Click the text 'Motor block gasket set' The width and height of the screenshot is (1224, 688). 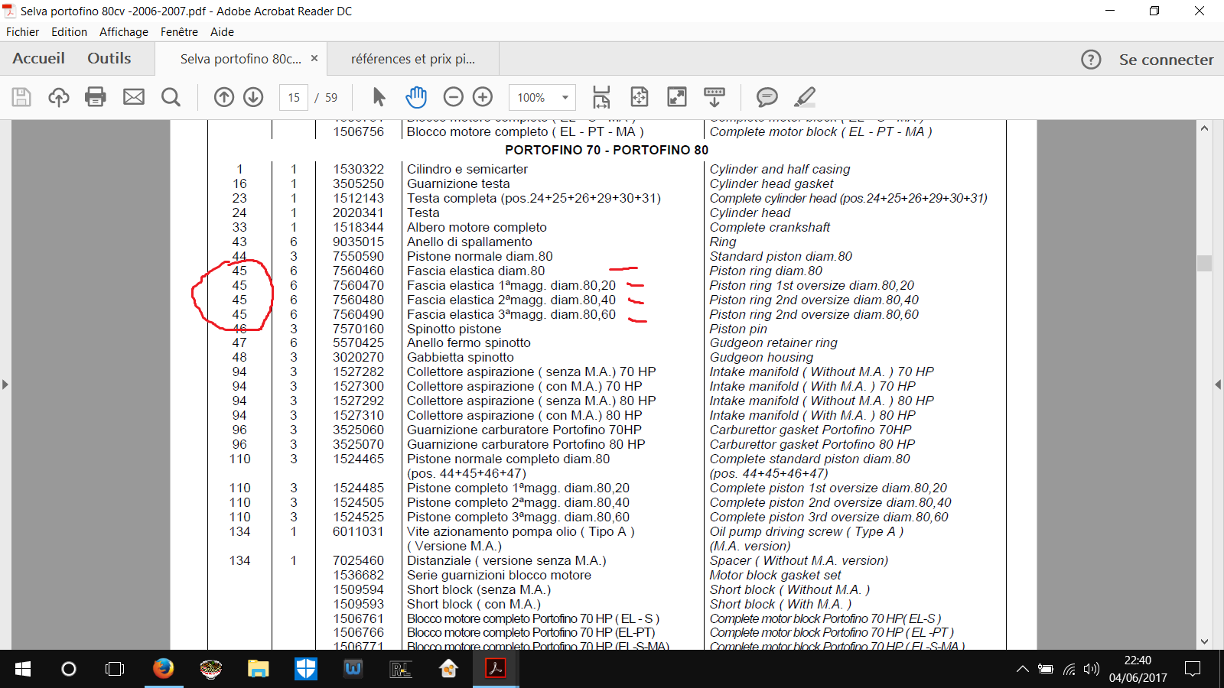[775, 575]
